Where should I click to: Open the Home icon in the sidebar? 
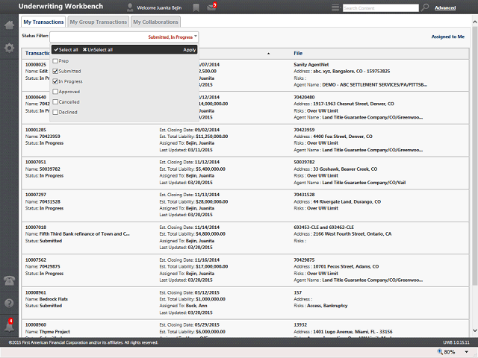tap(9, 25)
